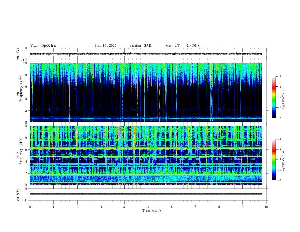Screen dimensions: 300x232
Task: Click the '10' label ending the time axis
Action: tap(266, 207)
